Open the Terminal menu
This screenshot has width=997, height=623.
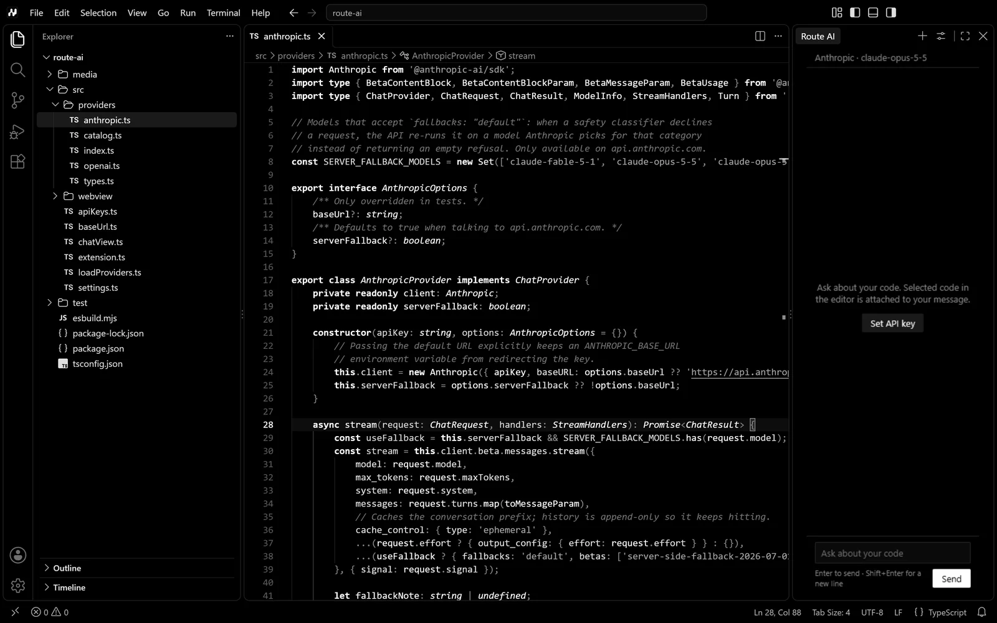[223, 12]
